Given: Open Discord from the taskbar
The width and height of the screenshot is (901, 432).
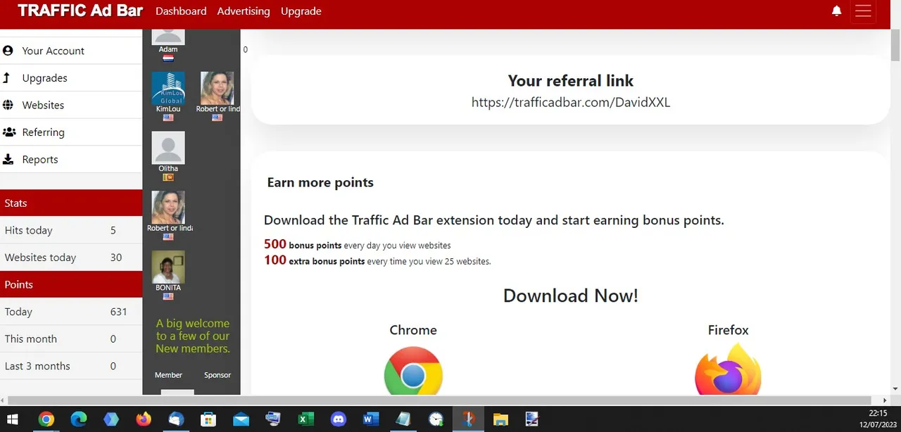Looking at the screenshot, I should coord(338,419).
